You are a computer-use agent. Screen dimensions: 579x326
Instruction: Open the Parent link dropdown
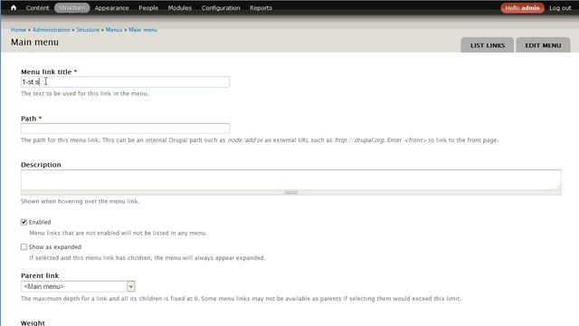[78, 286]
